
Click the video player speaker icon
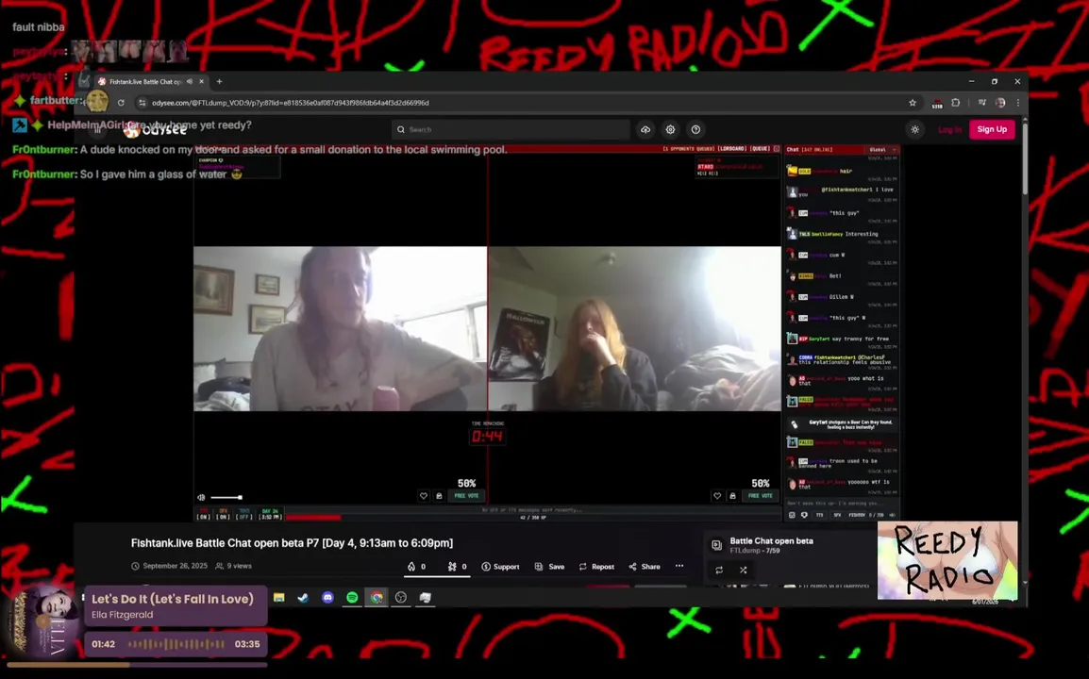point(201,497)
